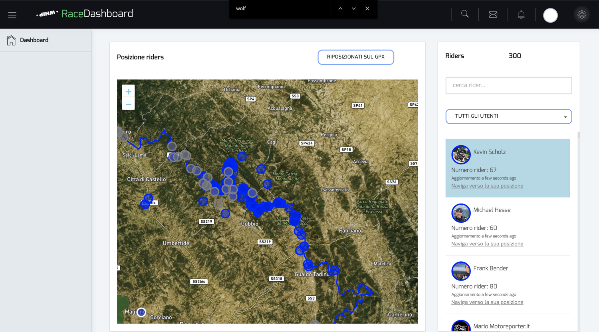Click Mario Motoreporter.it's avatar
This screenshot has width=599, height=332.
pos(461,326)
